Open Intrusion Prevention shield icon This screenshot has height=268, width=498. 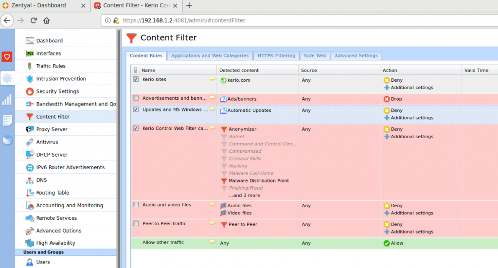(x=30, y=79)
